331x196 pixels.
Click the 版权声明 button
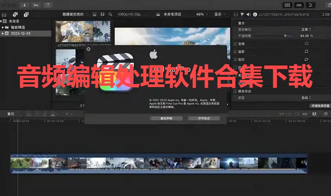pyautogui.click(x=166, y=118)
